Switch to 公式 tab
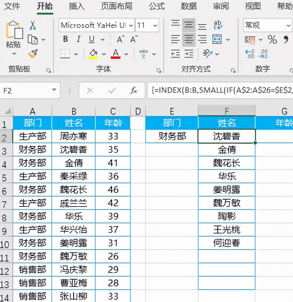293x302 pixels. pyautogui.click(x=157, y=6)
